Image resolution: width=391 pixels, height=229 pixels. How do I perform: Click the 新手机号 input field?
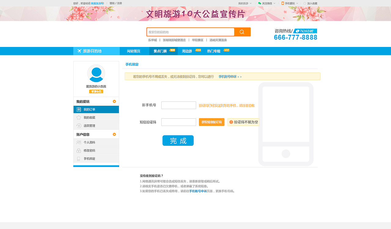click(x=179, y=105)
